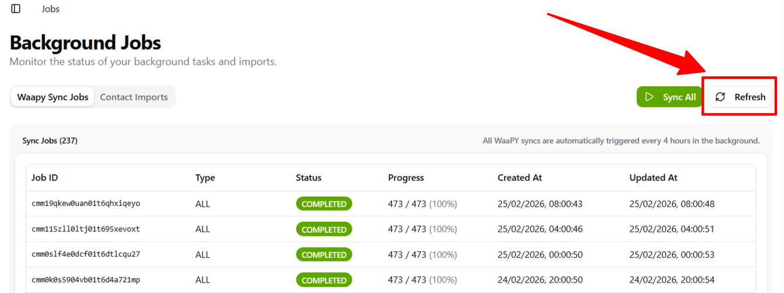This screenshot has width=784, height=293.
Task: Select the Waapy Sync Jobs tab
Action: 53,97
